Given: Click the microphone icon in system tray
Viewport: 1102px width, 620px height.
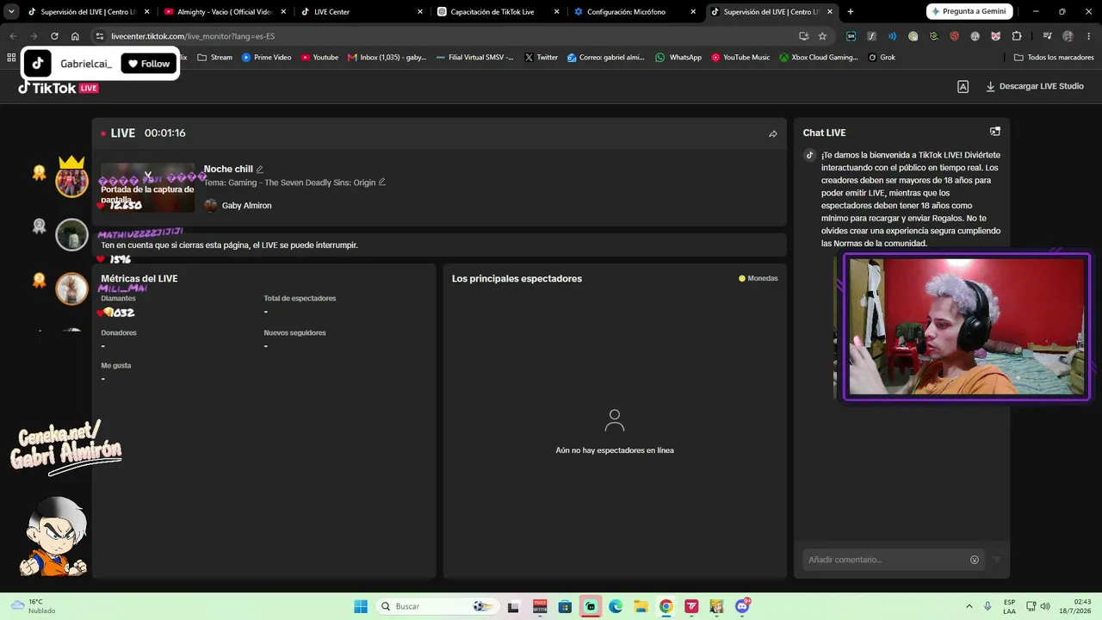Looking at the screenshot, I should click(x=987, y=606).
